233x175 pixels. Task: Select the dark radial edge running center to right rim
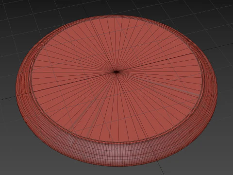[x=155, y=62]
